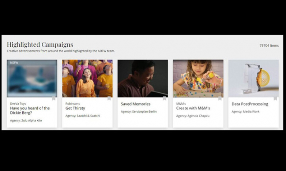Click the 75704 Items count

pyautogui.click(x=269, y=46)
